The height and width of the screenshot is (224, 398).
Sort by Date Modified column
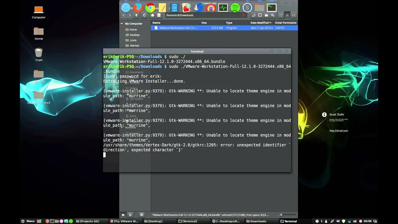[261, 23]
